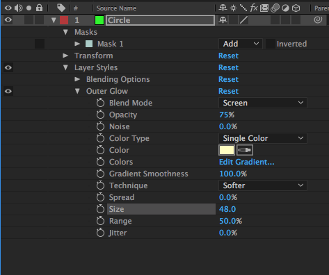Viewport: 329px width, 275px height.
Task: Click the solo dot column header icon
Action: point(29,8)
